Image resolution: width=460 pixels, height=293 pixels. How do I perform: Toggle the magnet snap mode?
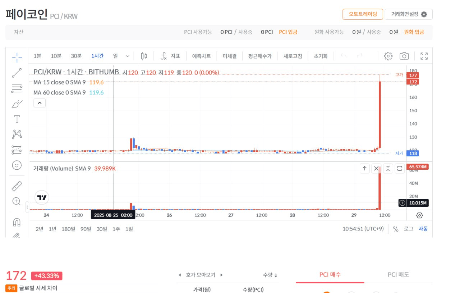point(17,222)
